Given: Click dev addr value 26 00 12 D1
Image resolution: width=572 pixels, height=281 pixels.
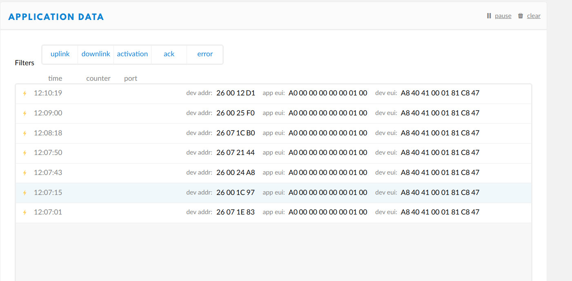Looking at the screenshot, I should pos(236,93).
